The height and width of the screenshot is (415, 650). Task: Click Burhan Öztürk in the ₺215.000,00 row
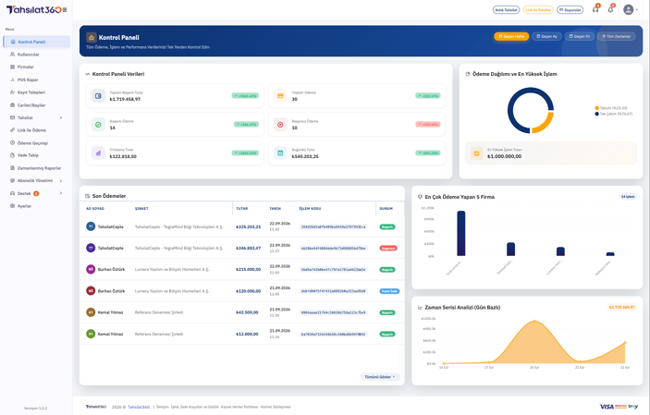[x=111, y=270]
